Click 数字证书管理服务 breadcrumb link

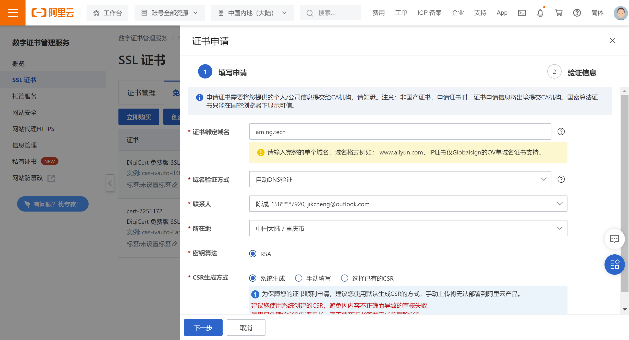coord(143,38)
